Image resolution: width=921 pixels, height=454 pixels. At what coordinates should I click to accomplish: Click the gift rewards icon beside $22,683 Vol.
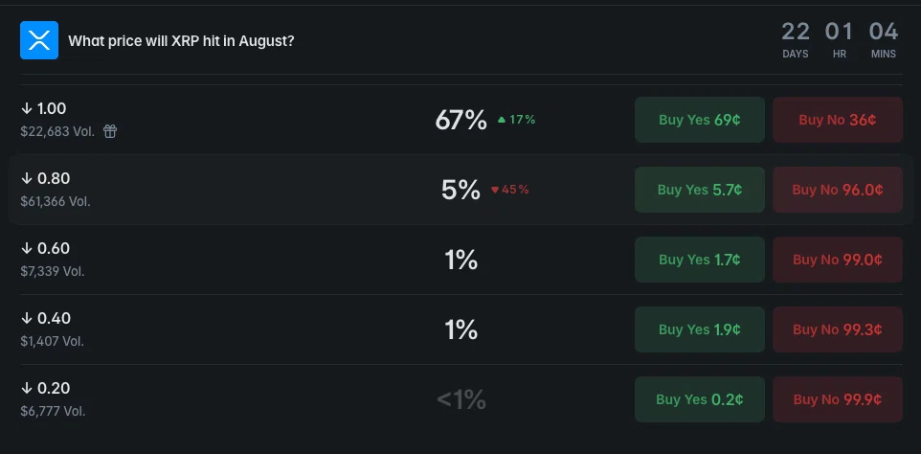point(110,131)
